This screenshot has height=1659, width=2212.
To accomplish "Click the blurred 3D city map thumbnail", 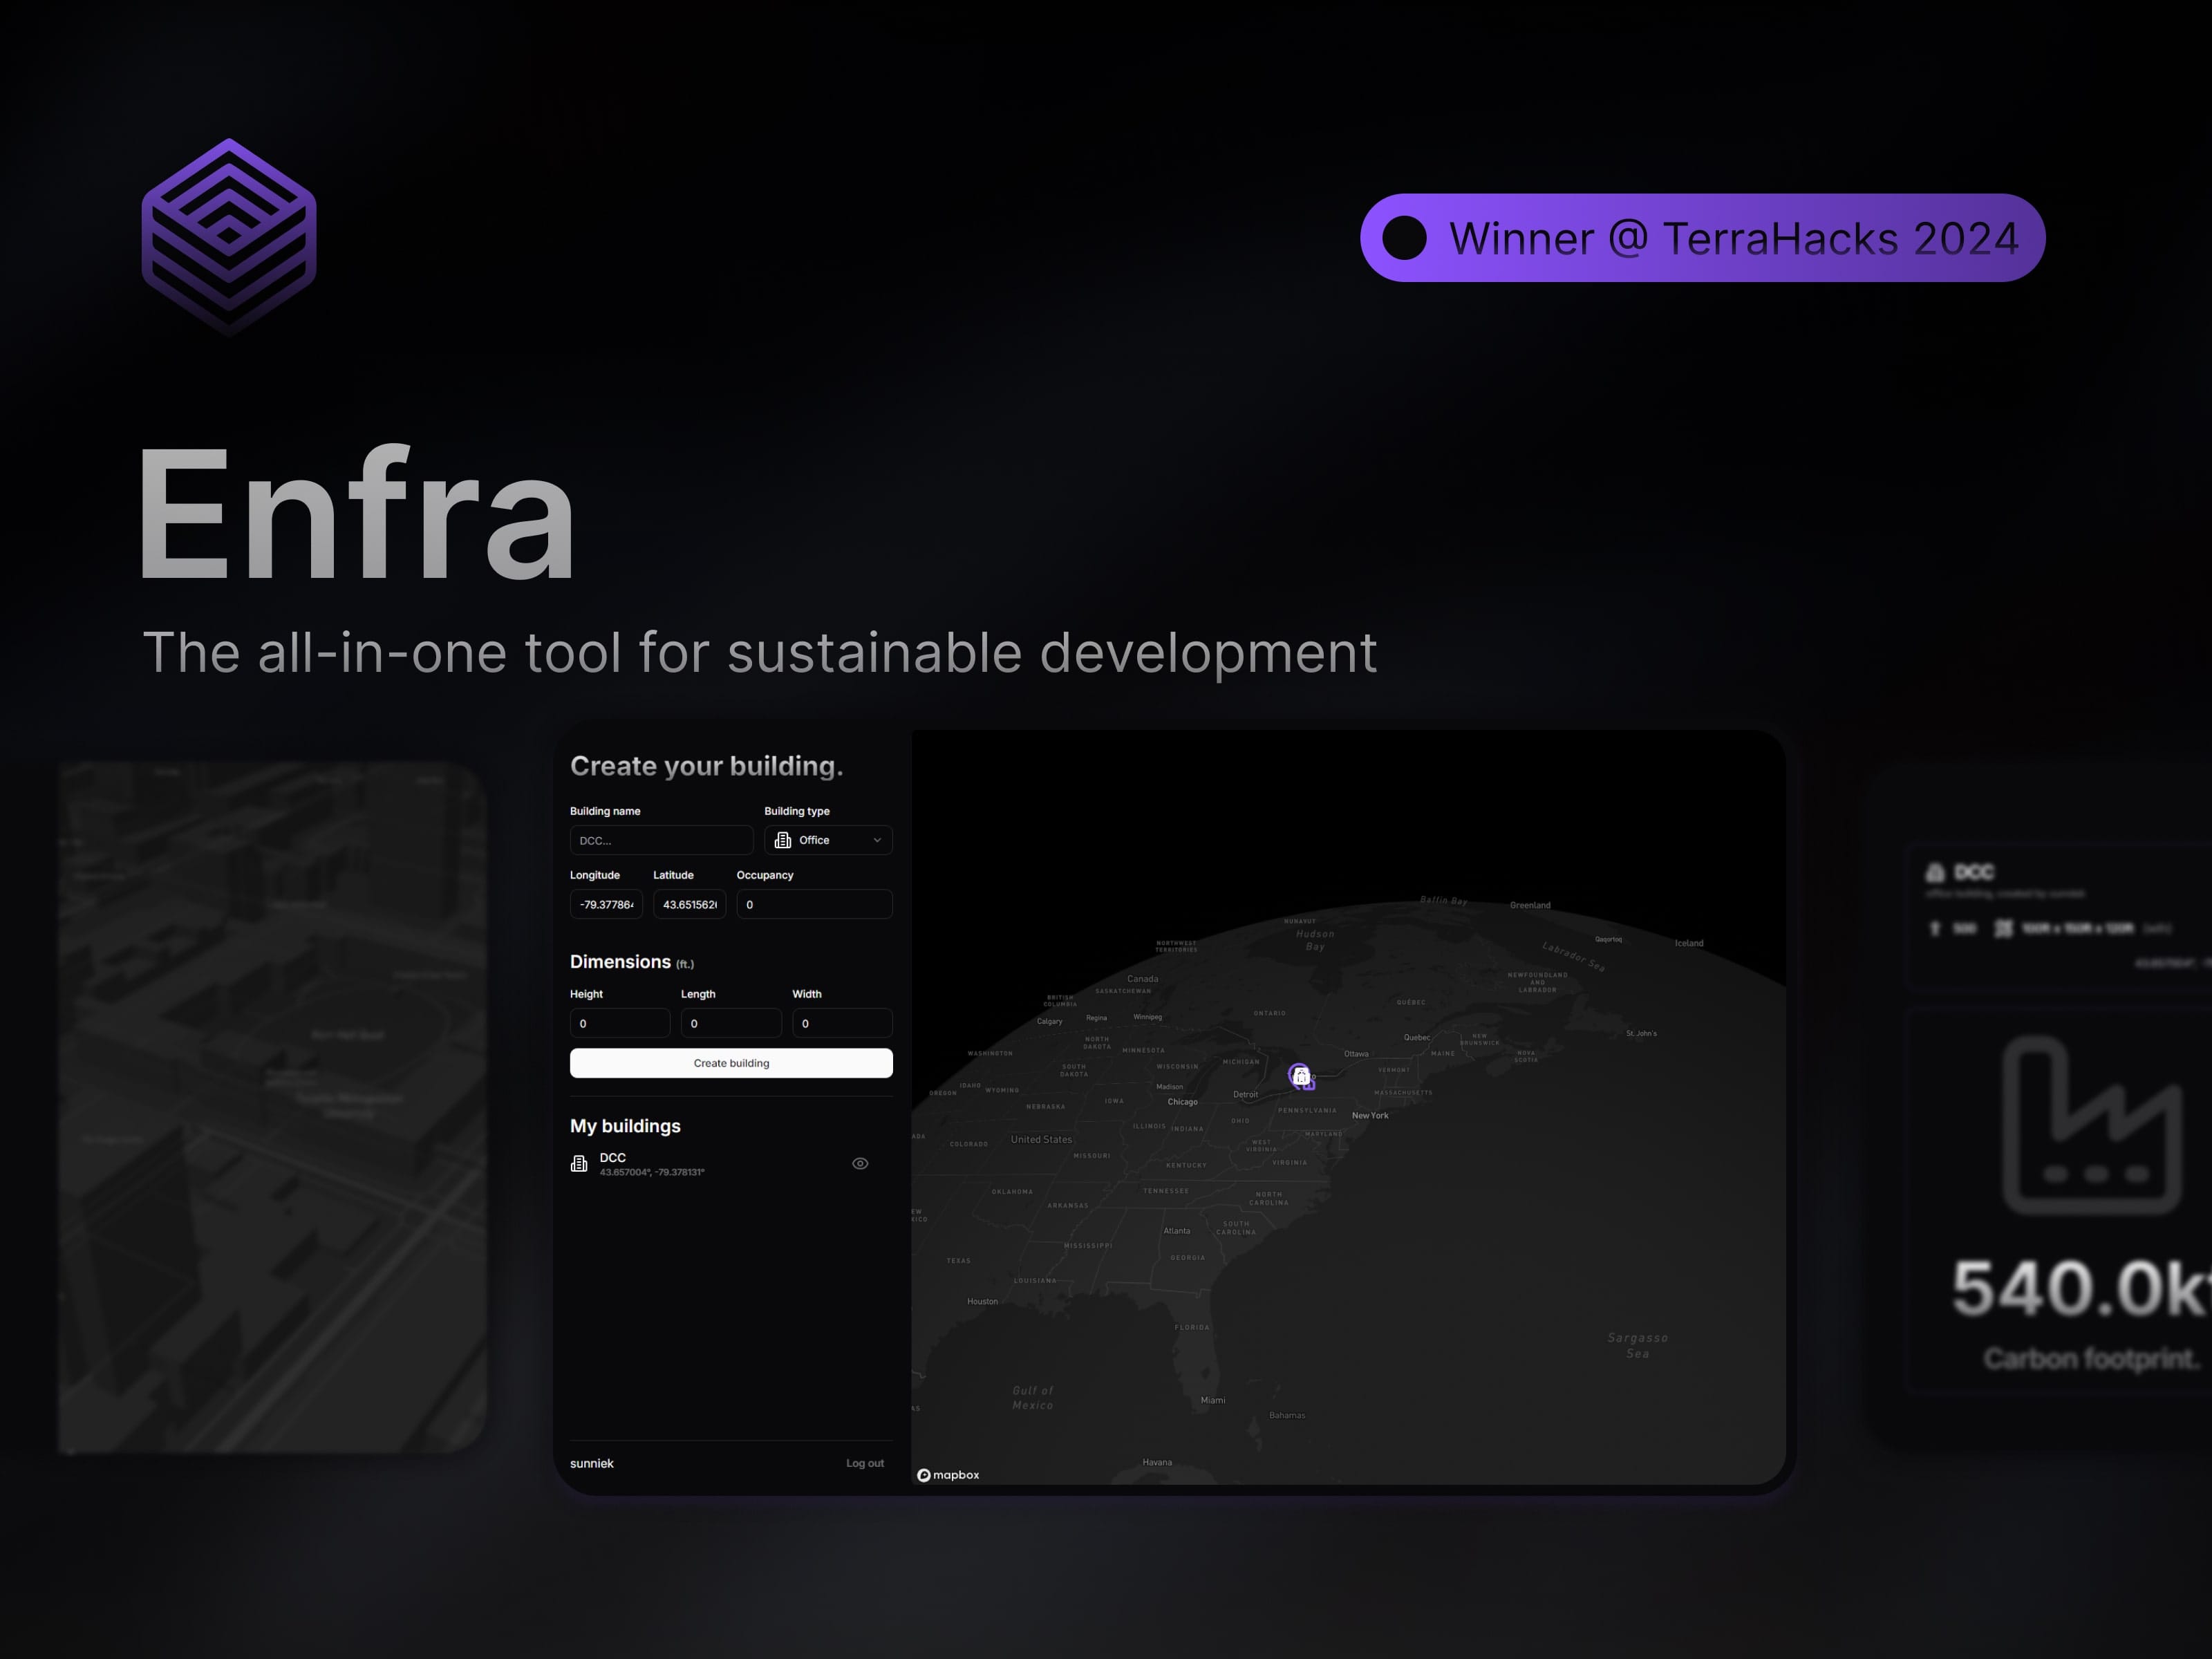I will (273, 1107).
